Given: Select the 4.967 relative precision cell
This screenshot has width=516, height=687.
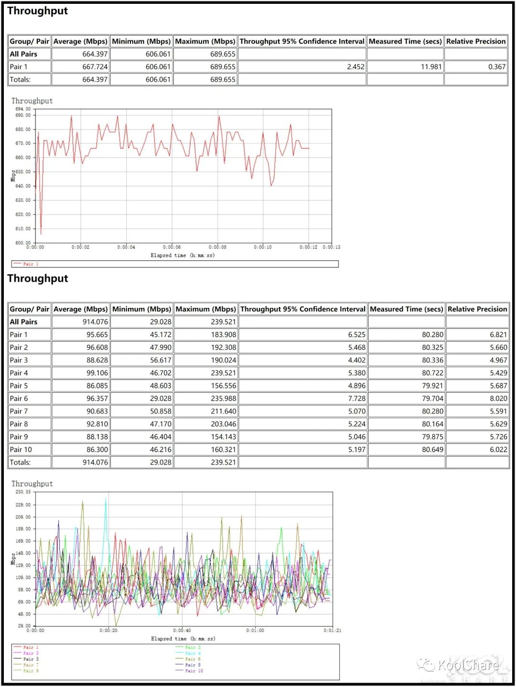Looking at the screenshot, I should [477, 360].
